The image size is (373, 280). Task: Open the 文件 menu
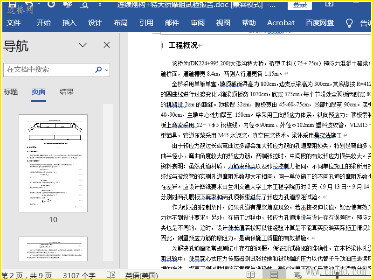pos(14,23)
